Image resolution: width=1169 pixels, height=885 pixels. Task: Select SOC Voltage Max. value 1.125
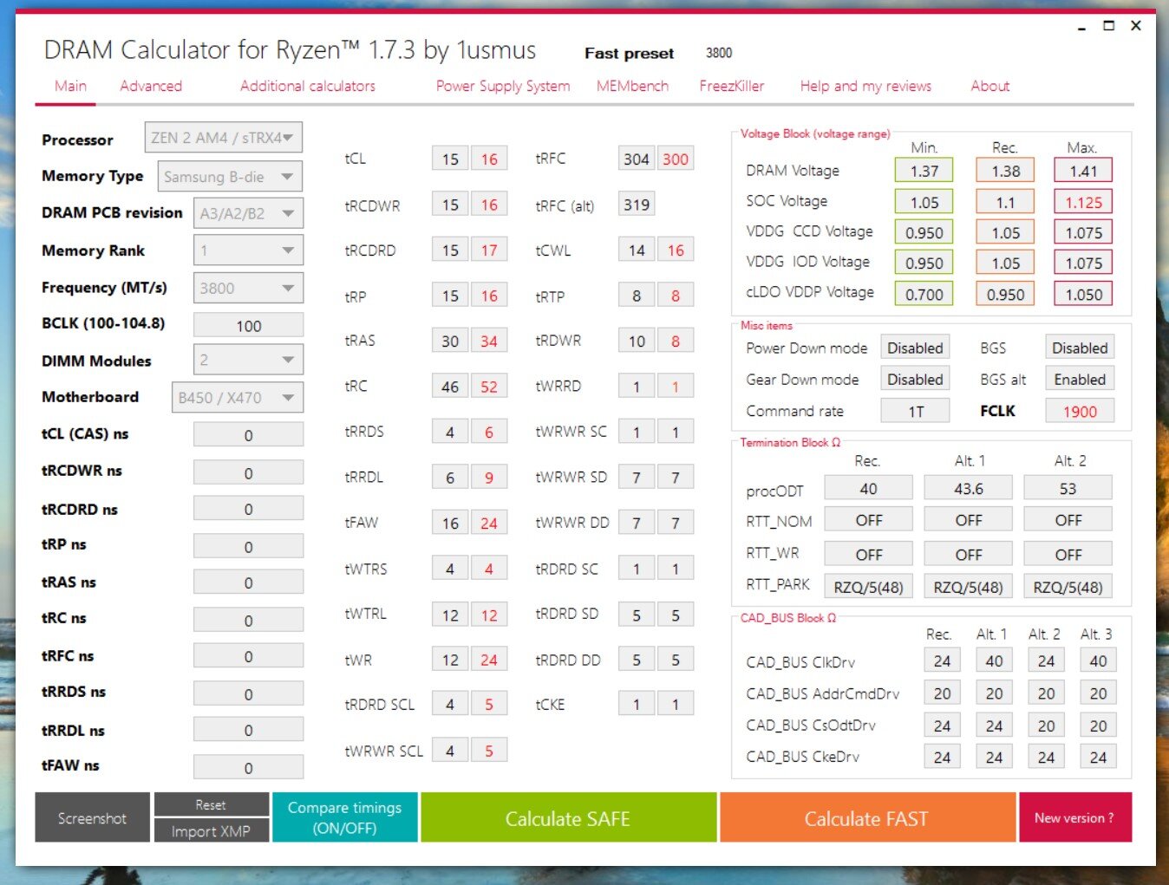(1083, 202)
